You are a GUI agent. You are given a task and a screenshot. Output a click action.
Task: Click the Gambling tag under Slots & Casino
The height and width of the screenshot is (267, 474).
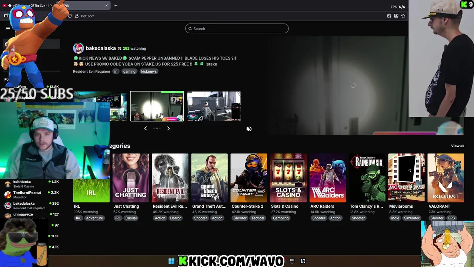[x=281, y=218]
